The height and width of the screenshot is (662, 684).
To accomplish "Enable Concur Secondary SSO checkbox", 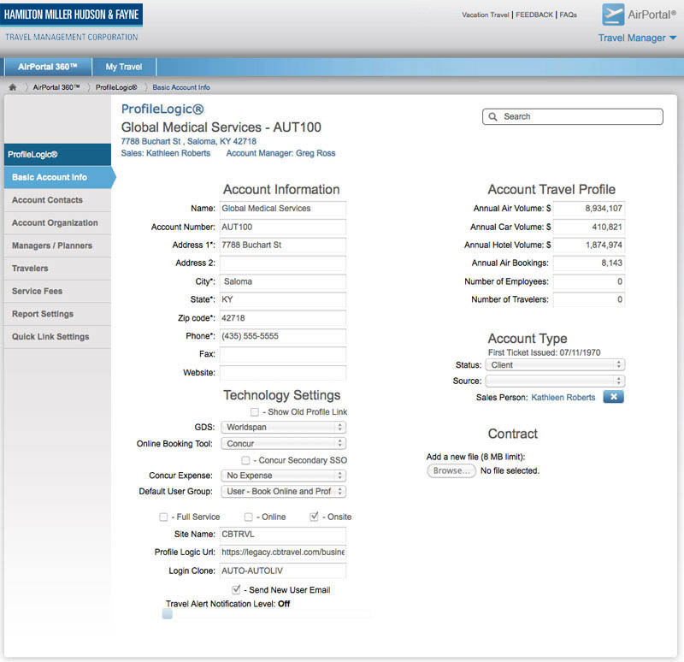I will [245, 460].
